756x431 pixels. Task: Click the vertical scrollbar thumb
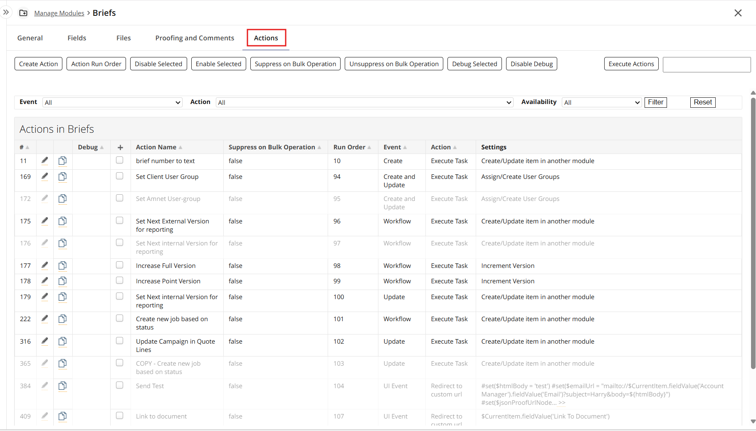click(753, 233)
